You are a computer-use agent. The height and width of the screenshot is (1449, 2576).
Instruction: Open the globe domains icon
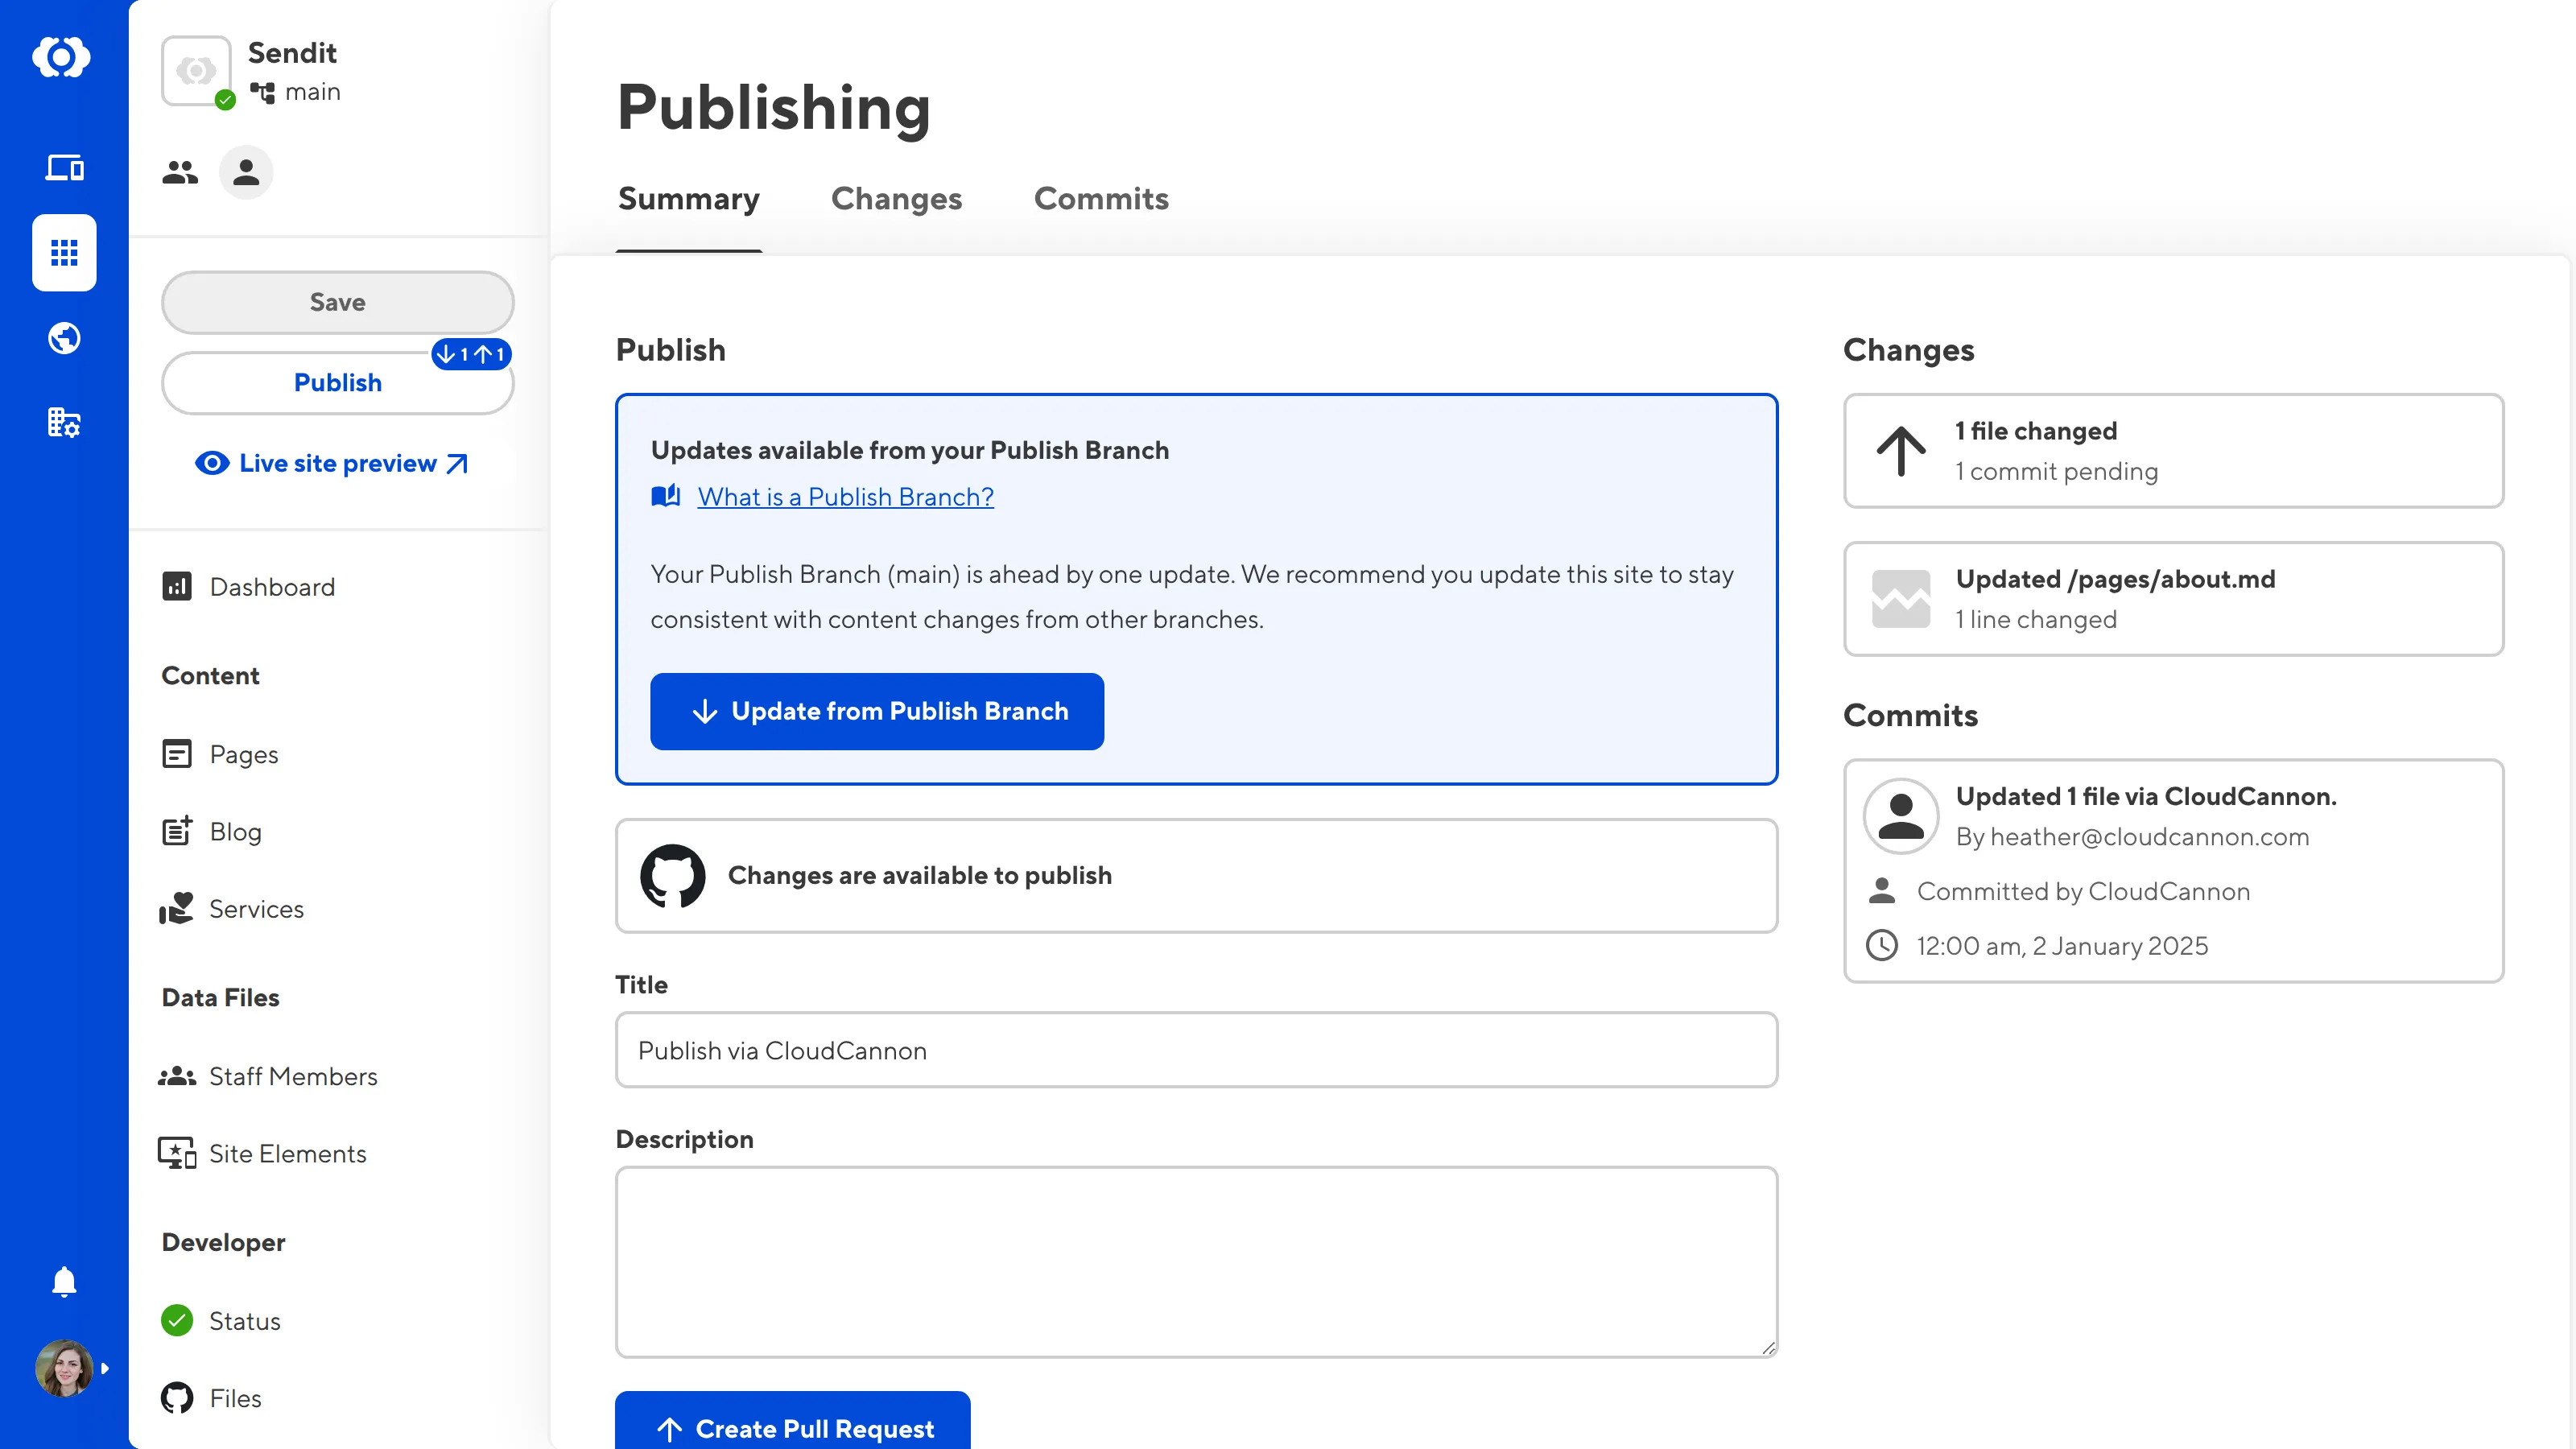point(64,338)
